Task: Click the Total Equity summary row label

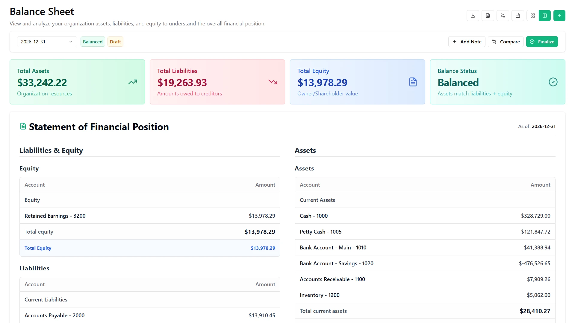Action: pos(38,248)
